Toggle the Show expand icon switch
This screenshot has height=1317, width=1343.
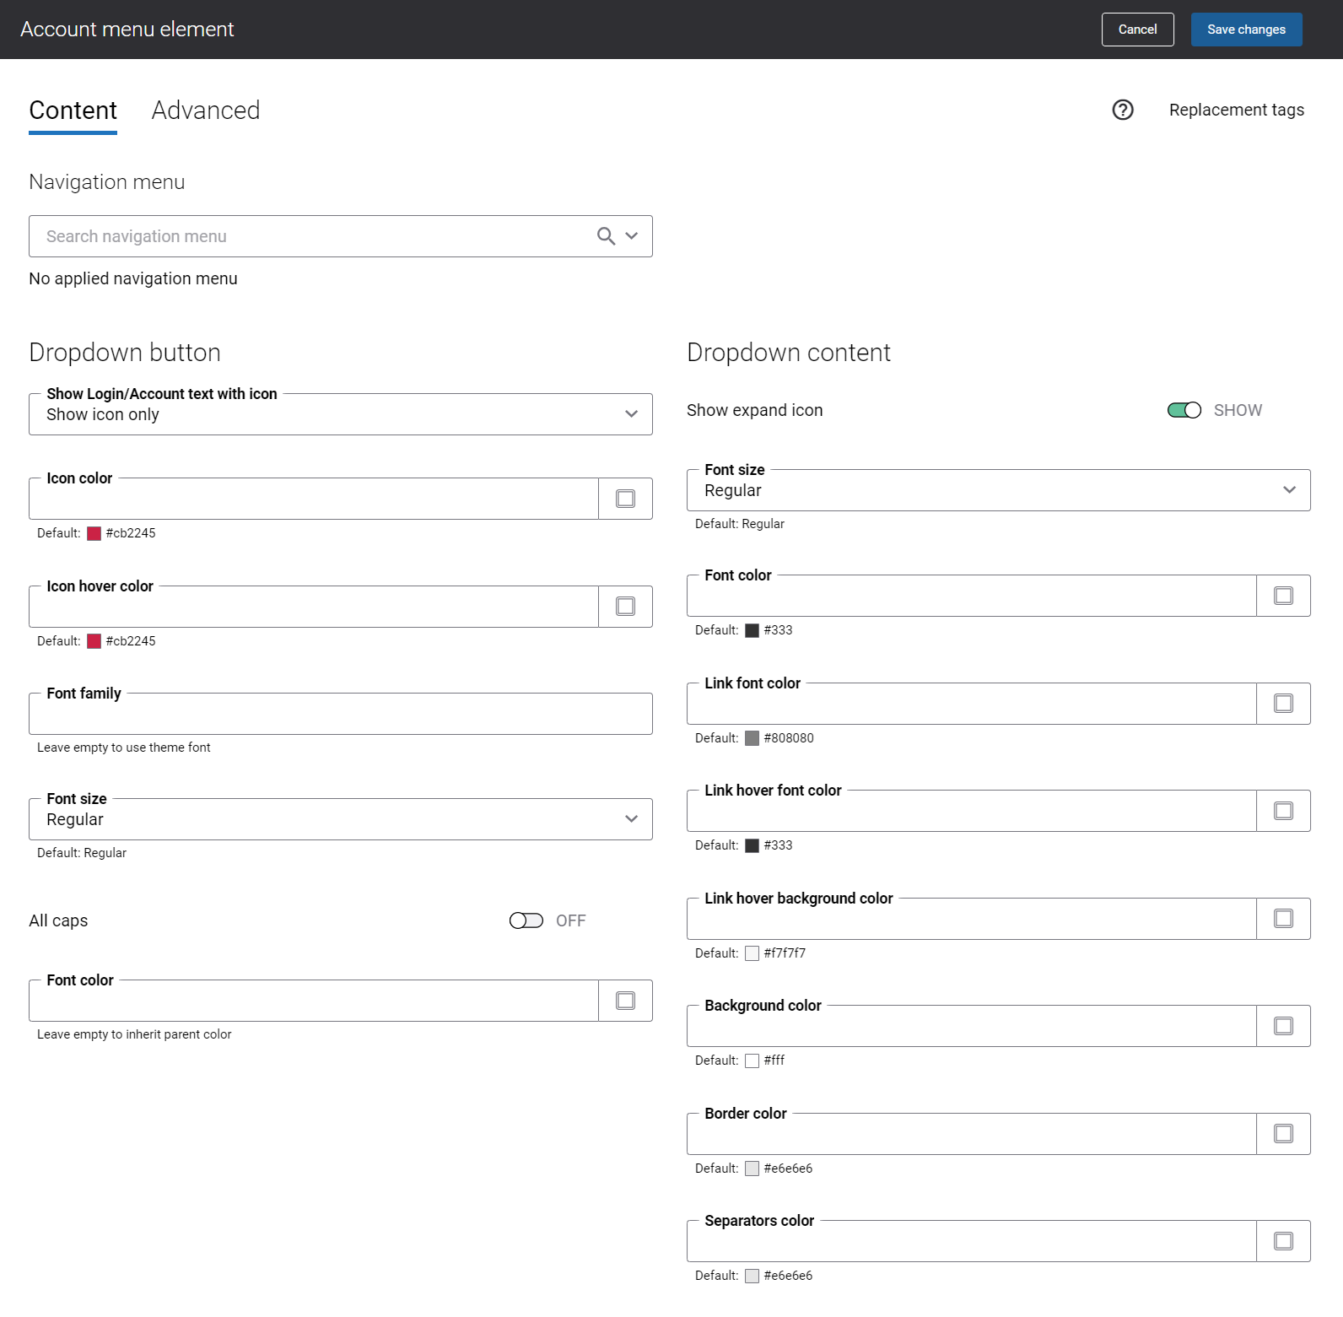[x=1184, y=410]
